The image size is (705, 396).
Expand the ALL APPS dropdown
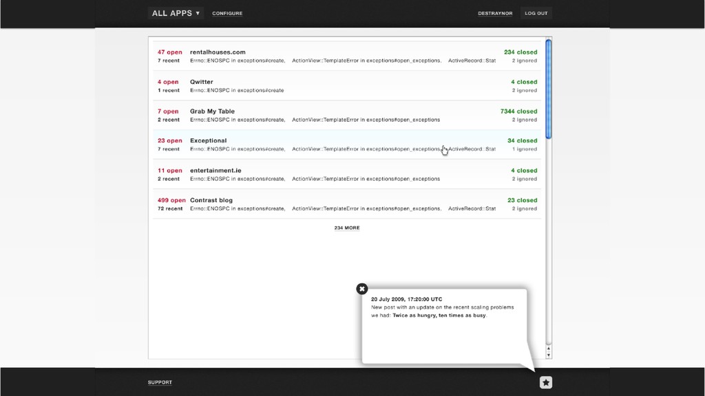[x=176, y=13]
